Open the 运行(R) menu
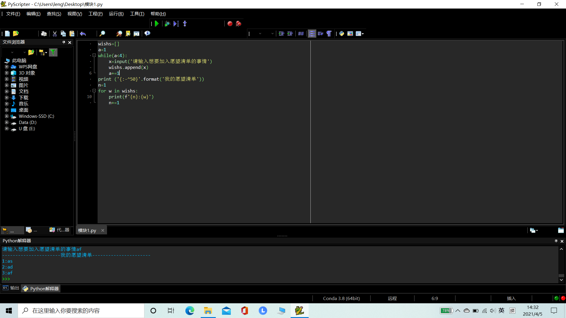566x318 pixels. coord(116,14)
